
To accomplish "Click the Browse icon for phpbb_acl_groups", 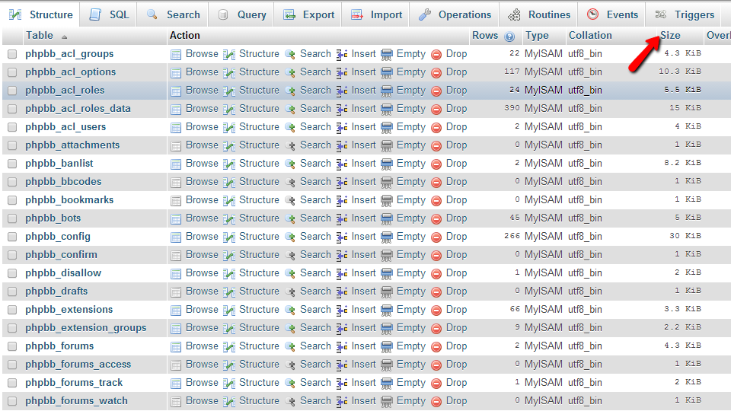I will (176, 54).
